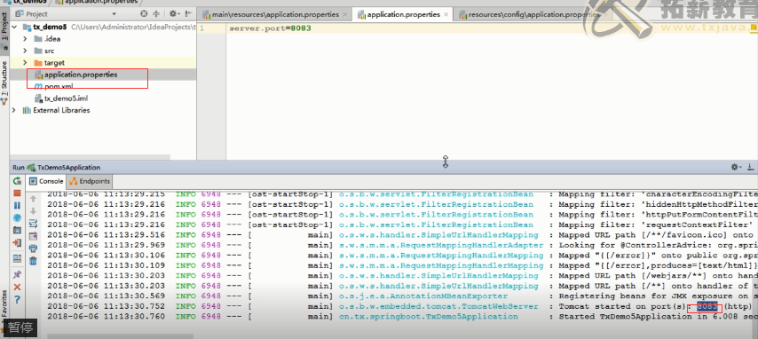This screenshot has height=339, width=758.
Task: Stop the running application with the red square
Action: (17, 193)
